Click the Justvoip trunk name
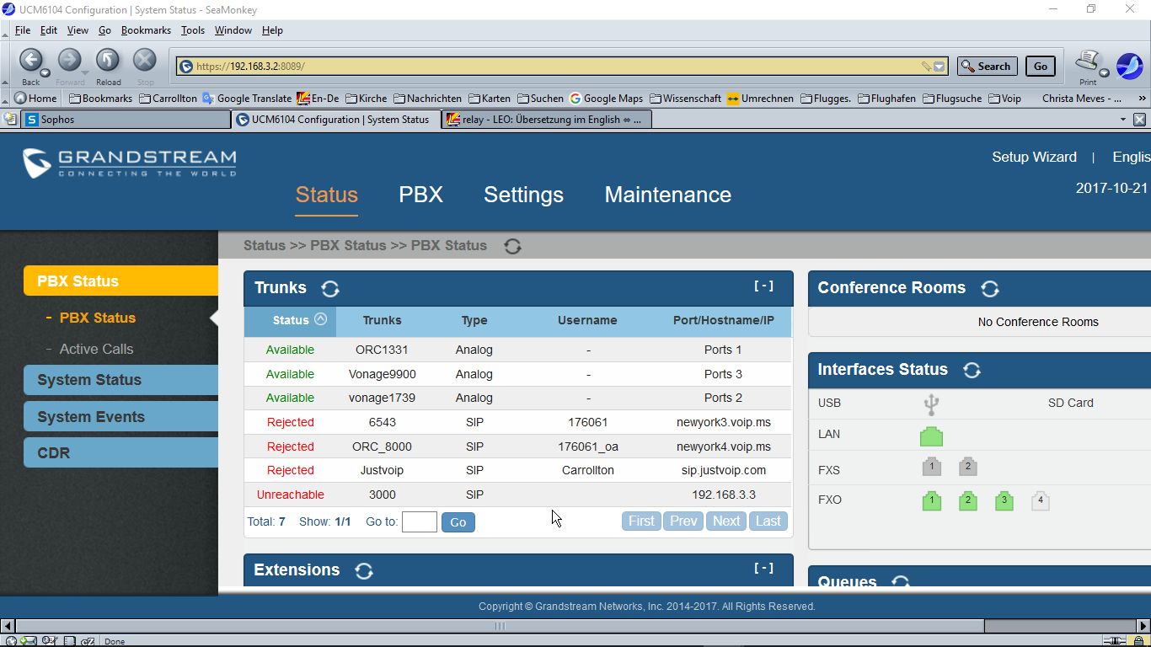 (382, 470)
